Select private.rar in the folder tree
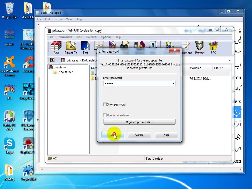Image resolution: width=252 pixels, height=189 pixels. pos(60,67)
